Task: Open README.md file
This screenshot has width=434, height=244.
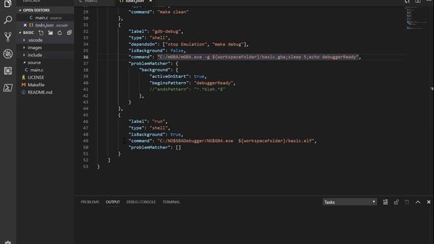Action: [x=40, y=92]
